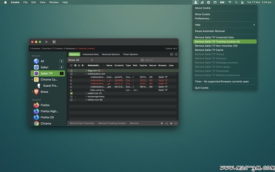Expand the Brave entry in sidebar
This screenshot has width=275, height=172.
click(32, 92)
